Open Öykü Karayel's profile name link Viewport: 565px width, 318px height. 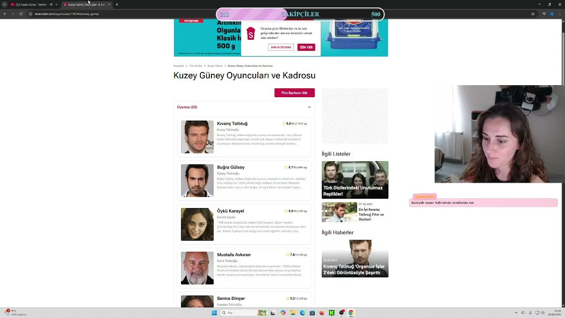coord(230,211)
